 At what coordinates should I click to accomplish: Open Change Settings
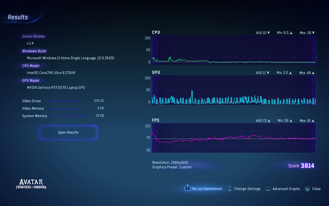click(x=247, y=189)
